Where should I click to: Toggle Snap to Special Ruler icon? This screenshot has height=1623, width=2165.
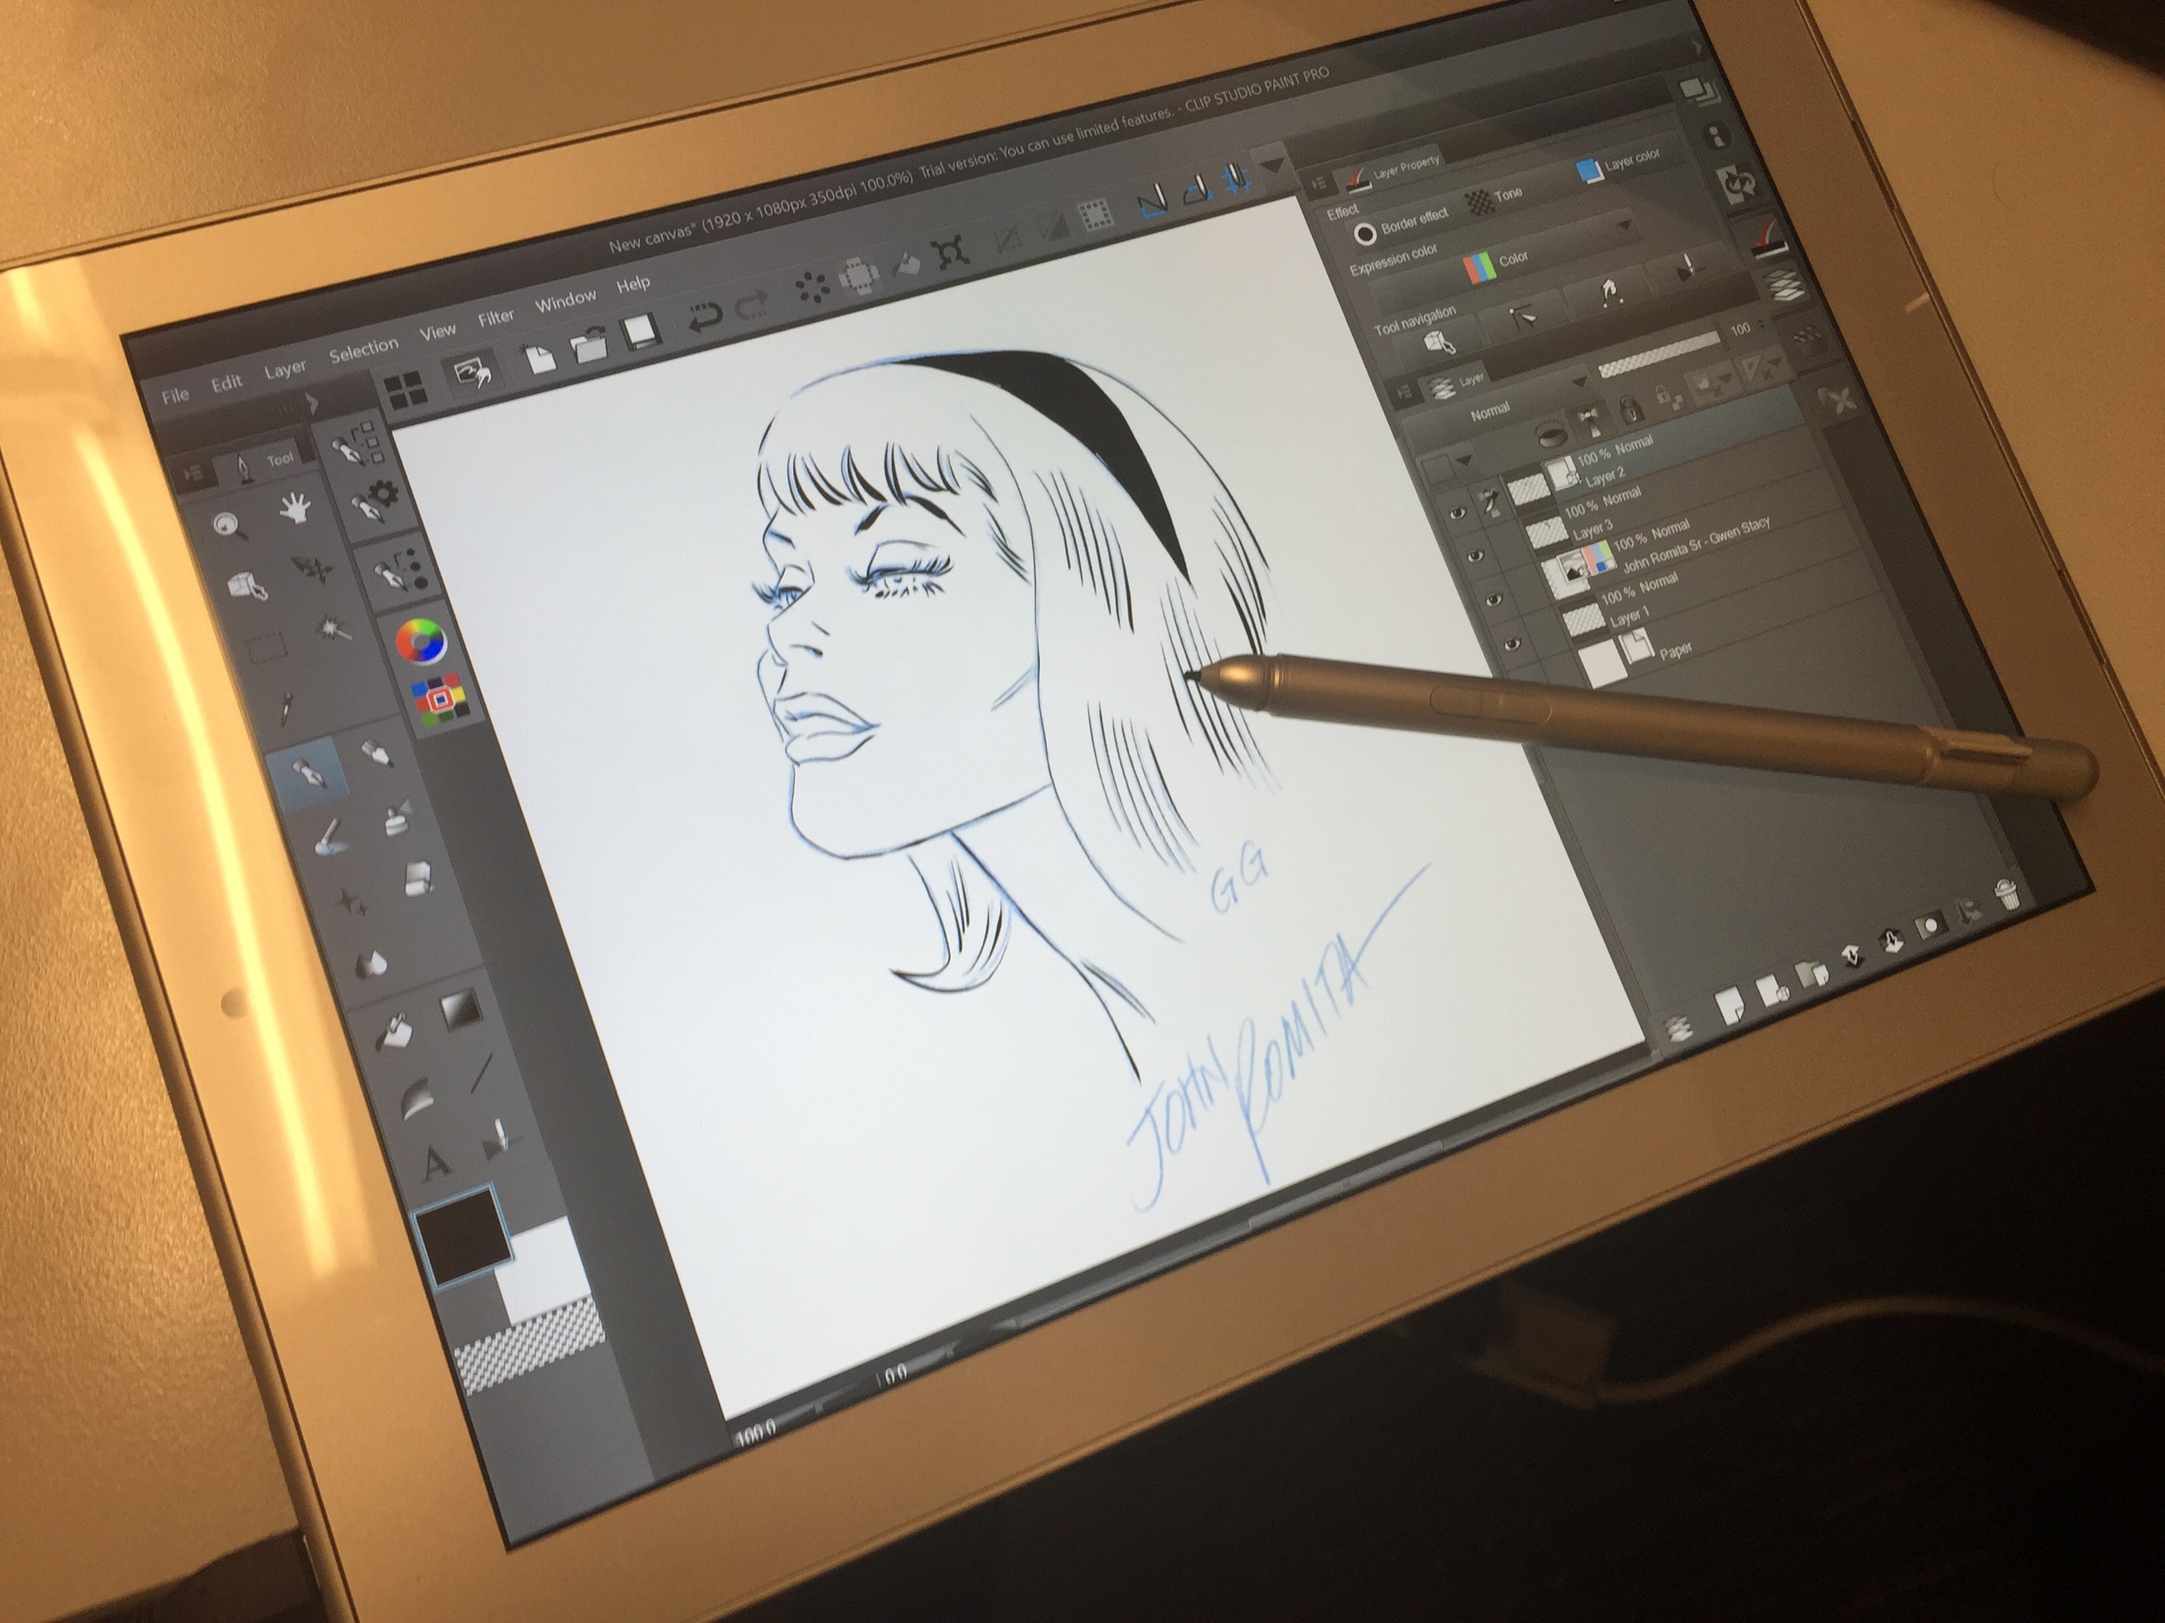point(1199,189)
